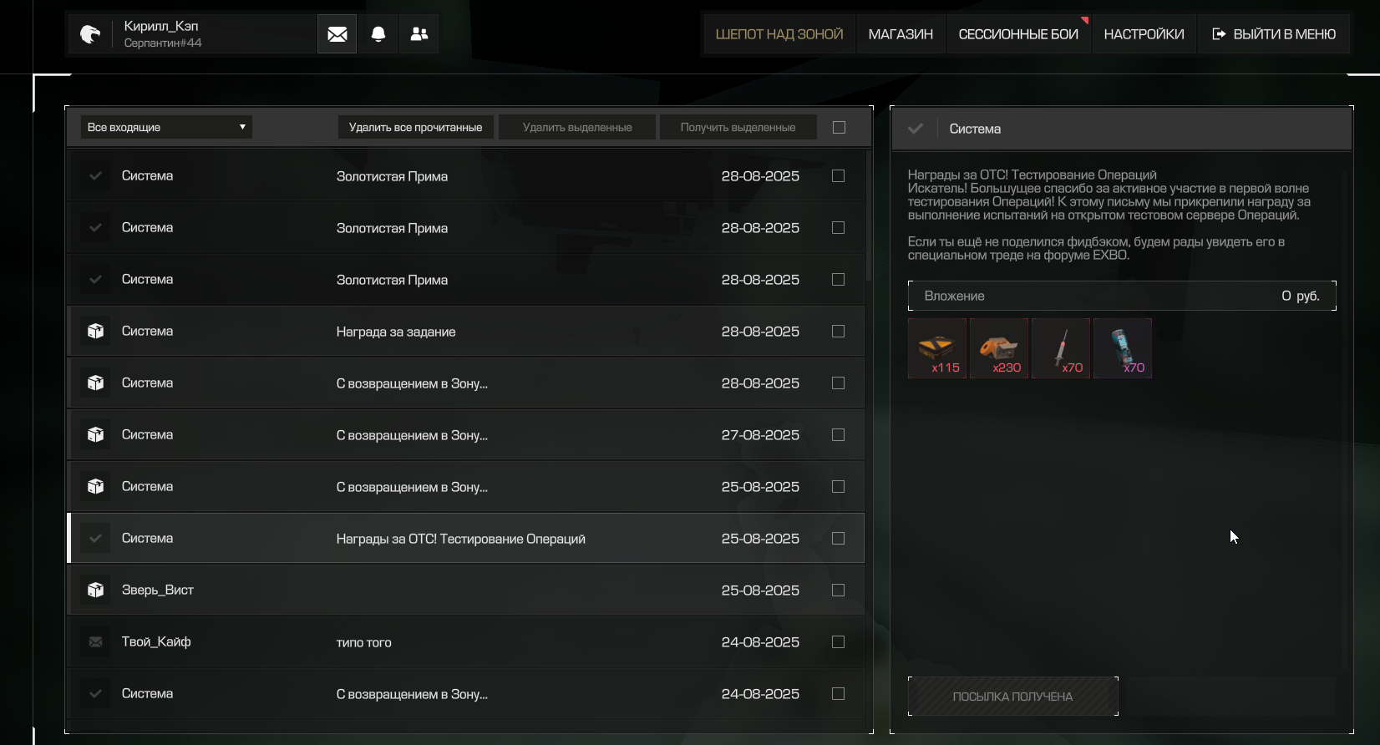
Task: Click Удалить все прочитанные button
Action: coord(415,128)
